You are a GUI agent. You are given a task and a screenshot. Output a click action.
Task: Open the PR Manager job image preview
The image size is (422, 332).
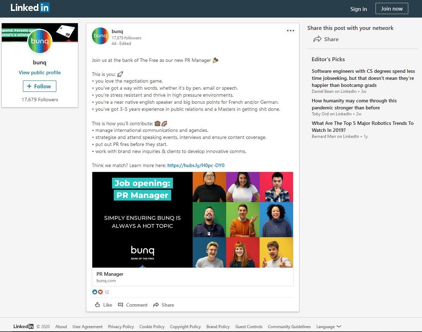point(193,220)
